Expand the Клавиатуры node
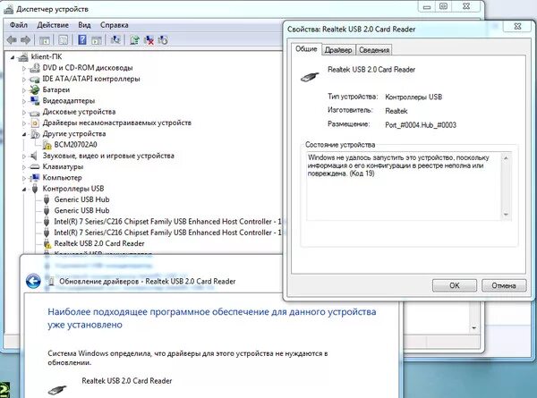The width and height of the screenshot is (537, 398). (x=24, y=167)
